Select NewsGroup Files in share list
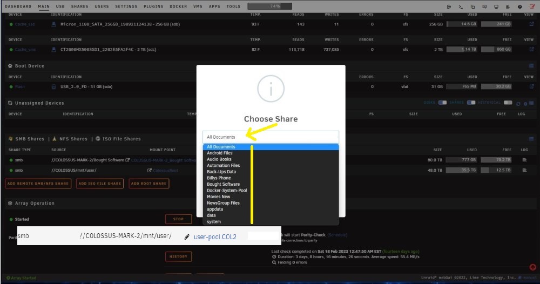540x284 pixels. pos(271,203)
